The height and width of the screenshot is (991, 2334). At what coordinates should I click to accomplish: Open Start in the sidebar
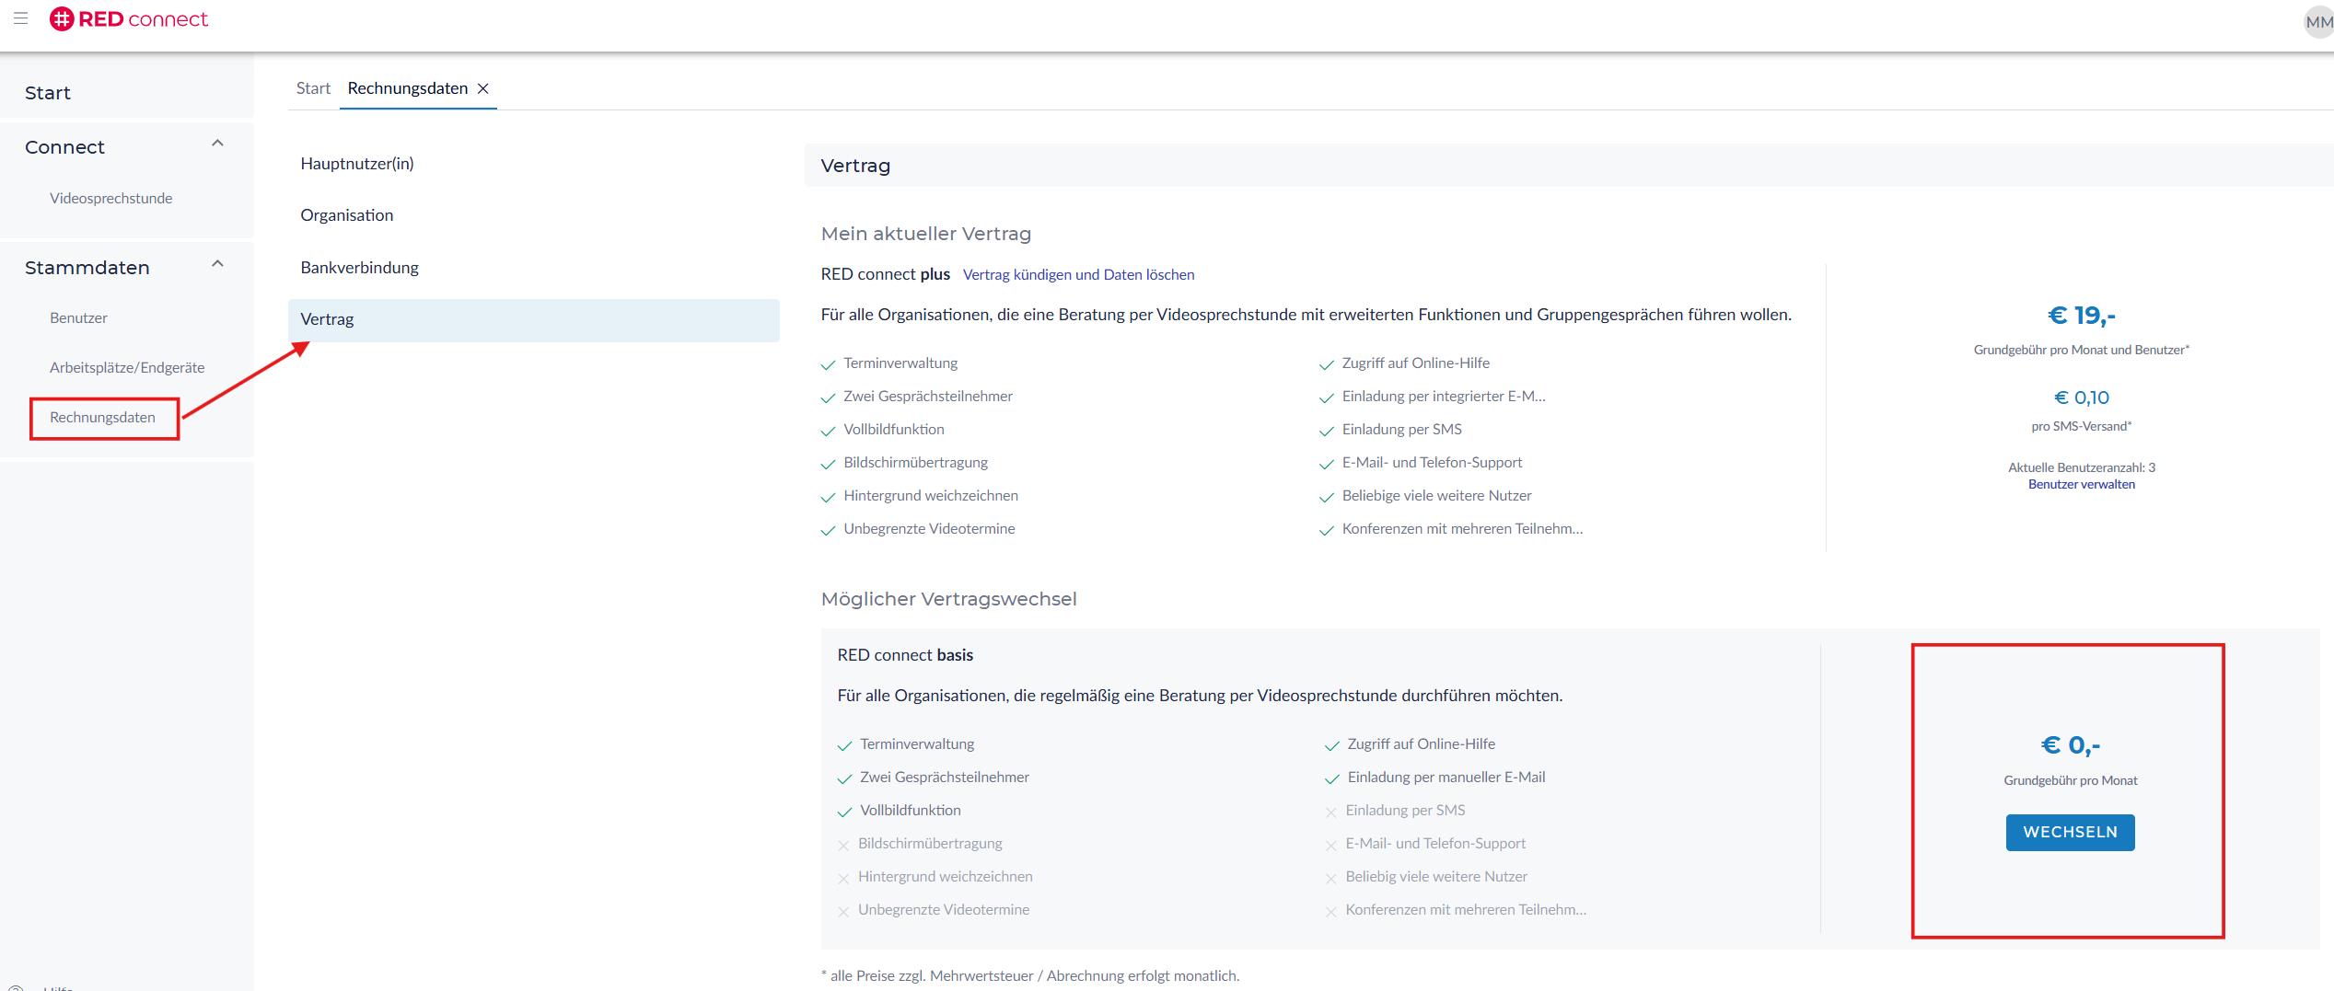pyautogui.click(x=48, y=93)
